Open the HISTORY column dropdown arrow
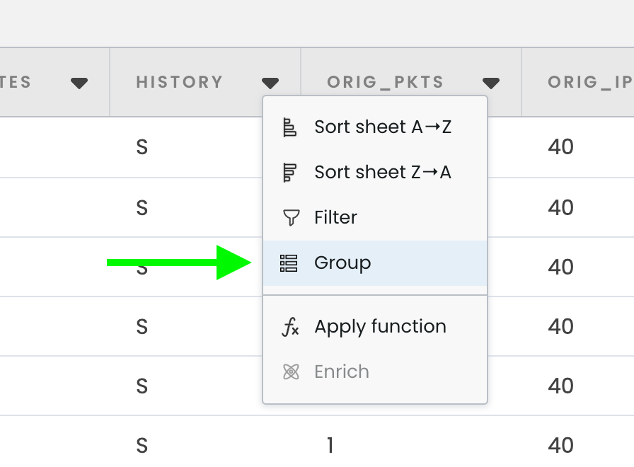The width and height of the screenshot is (634, 467). 270,83
